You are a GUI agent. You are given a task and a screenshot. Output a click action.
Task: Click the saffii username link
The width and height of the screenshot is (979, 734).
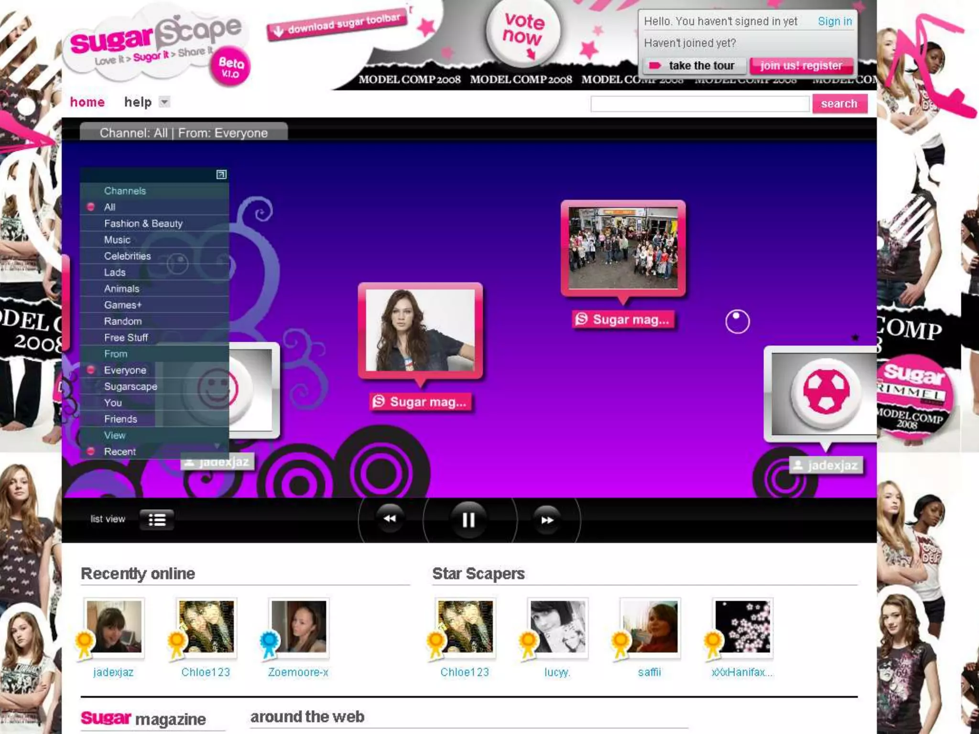[x=649, y=672]
